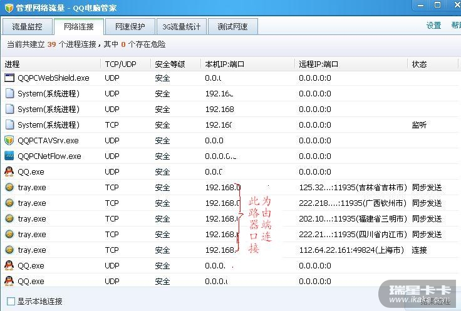Enable the 显示本地连接 checkbox
The image size is (461, 311).
11,301
